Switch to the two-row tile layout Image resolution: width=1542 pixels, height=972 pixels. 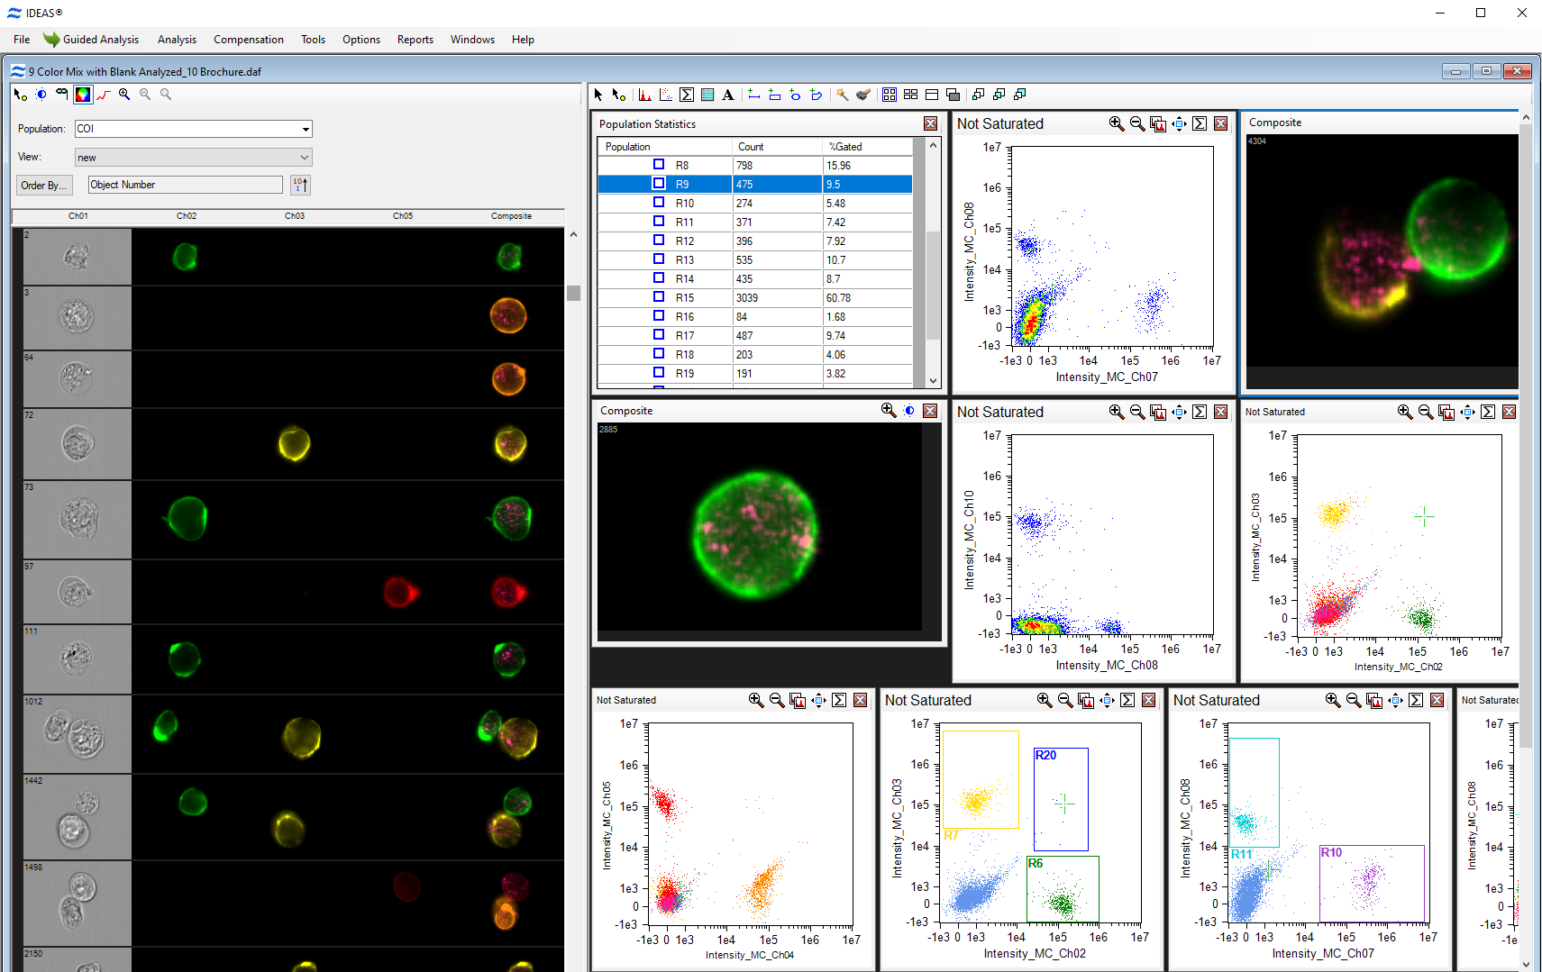click(x=910, y=95)
